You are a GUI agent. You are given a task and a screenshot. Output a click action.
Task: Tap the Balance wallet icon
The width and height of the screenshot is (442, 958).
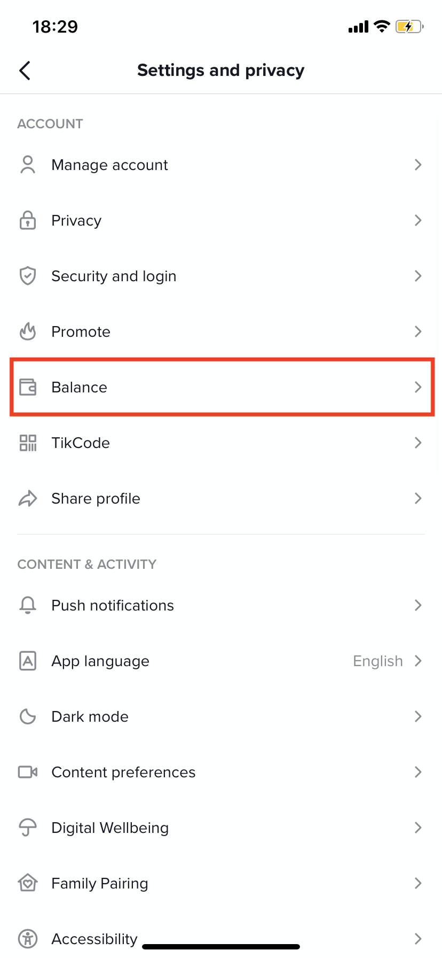pyautogui.click(x=28, y=387)
